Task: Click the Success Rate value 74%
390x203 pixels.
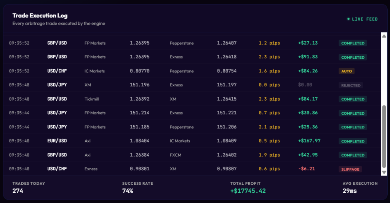Action: click(x=128, y=191)
